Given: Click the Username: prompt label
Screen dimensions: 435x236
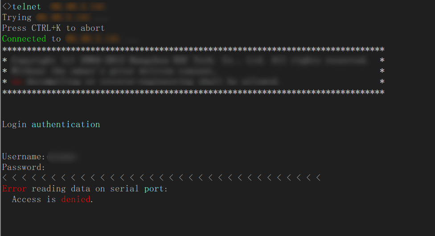Looking at the screenshot, I should pyautogui.click(x=24, y=157).
